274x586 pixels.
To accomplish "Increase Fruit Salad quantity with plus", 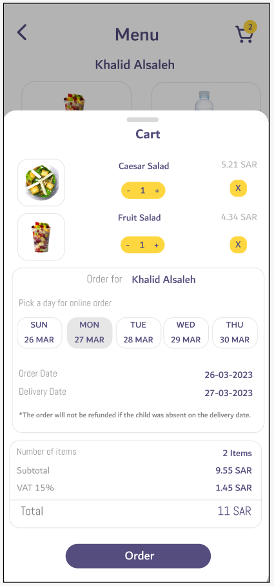I will (x=156, y=245).
